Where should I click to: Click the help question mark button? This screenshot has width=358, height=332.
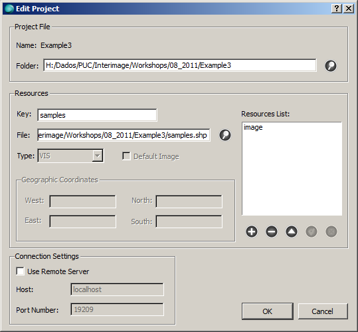337,9
